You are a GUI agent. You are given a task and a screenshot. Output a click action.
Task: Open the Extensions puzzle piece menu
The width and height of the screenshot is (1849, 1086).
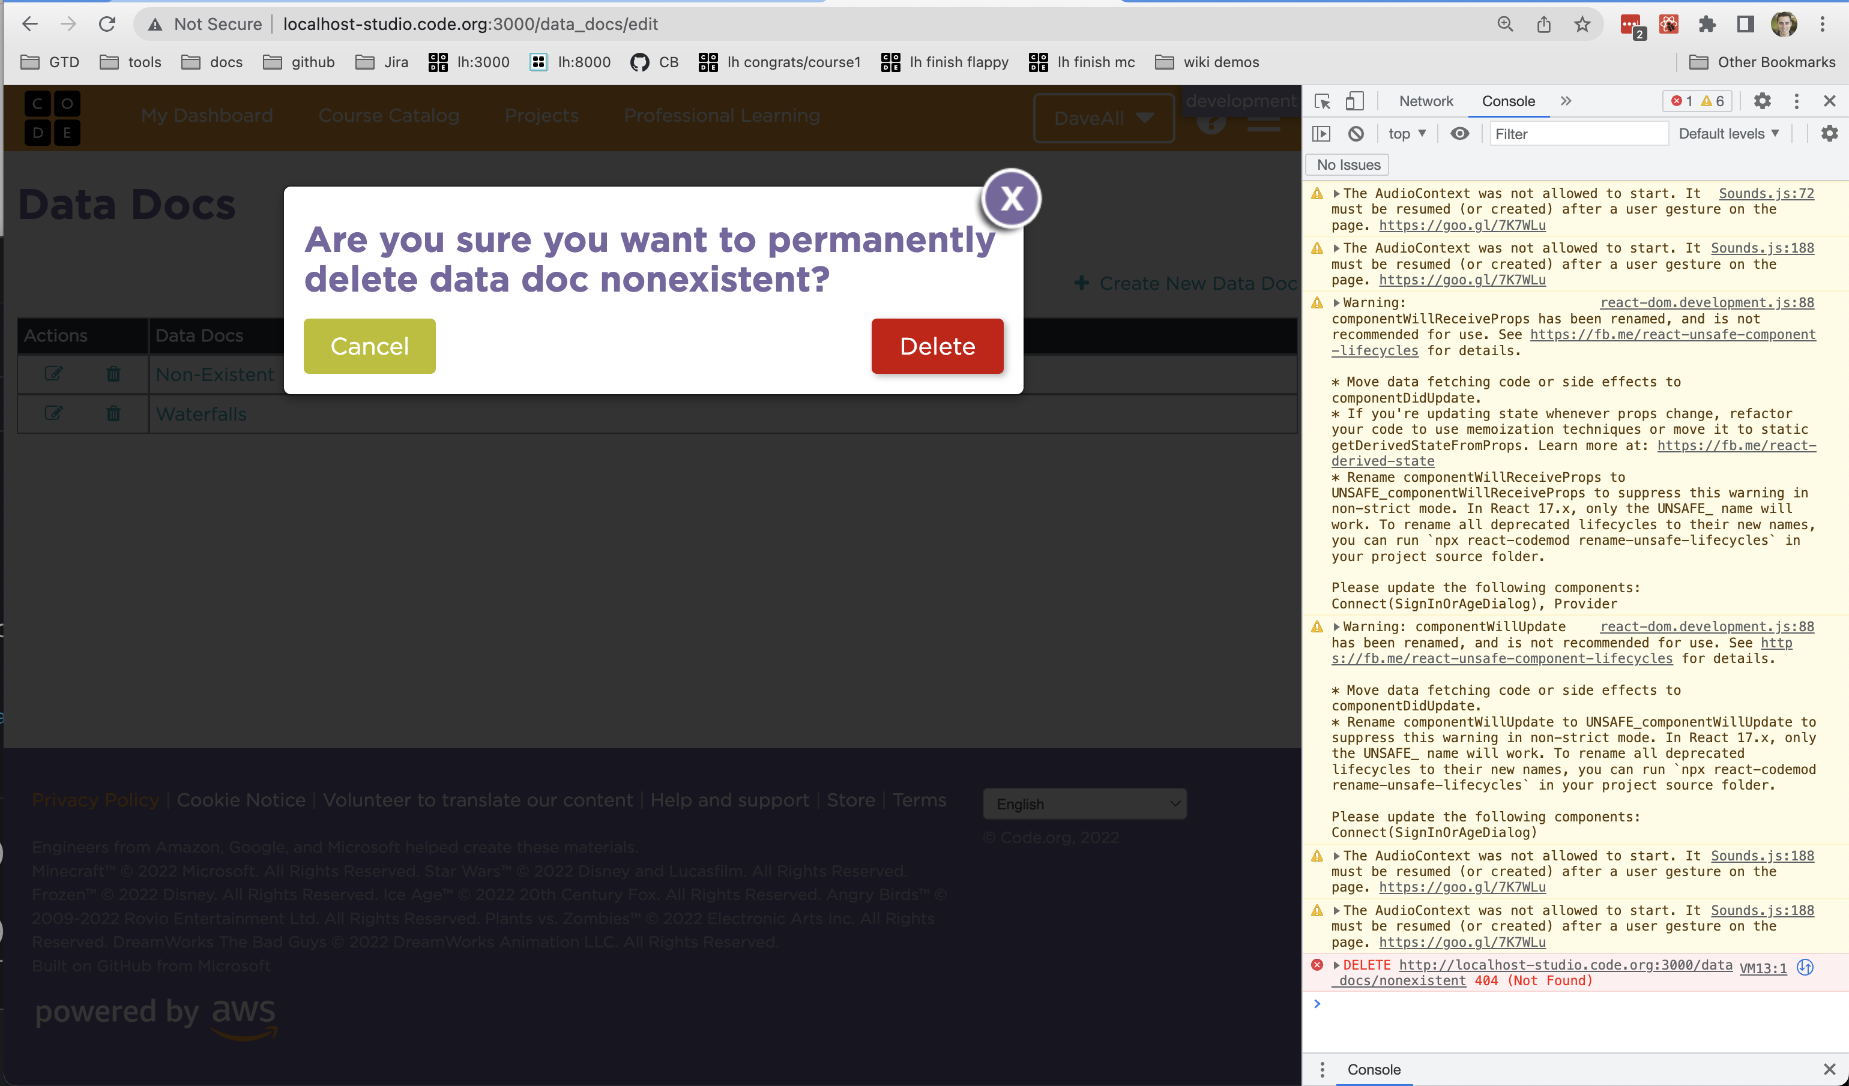[1707, 24]
